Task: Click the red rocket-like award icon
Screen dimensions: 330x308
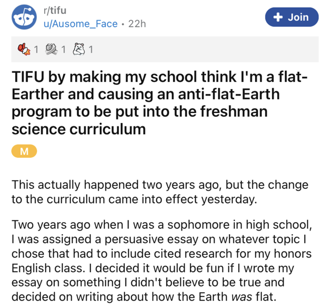Action: click(x=24, y=49)
